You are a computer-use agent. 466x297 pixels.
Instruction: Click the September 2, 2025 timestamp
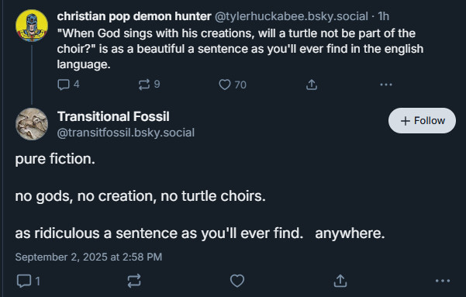point(88,257)
